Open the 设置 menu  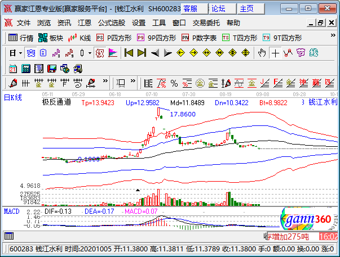point(139,23)
